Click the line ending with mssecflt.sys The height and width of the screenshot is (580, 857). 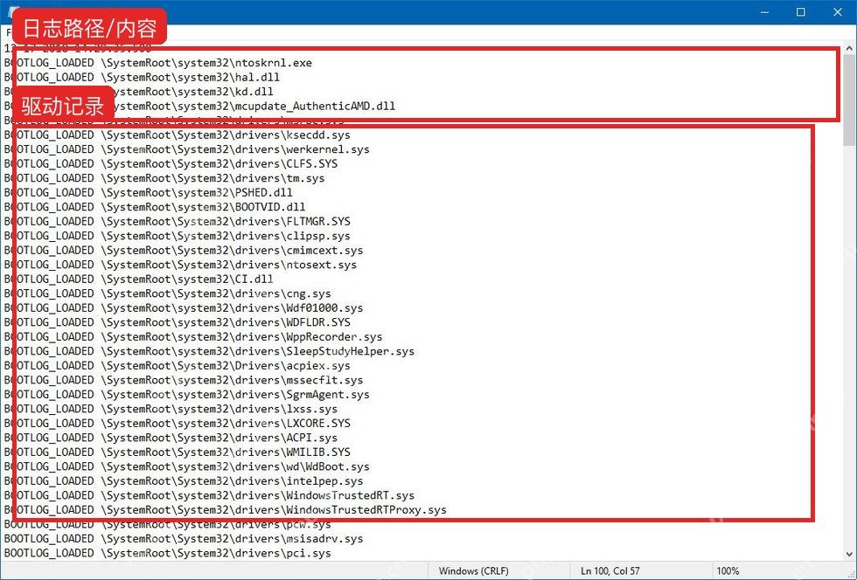pos(184,380)
